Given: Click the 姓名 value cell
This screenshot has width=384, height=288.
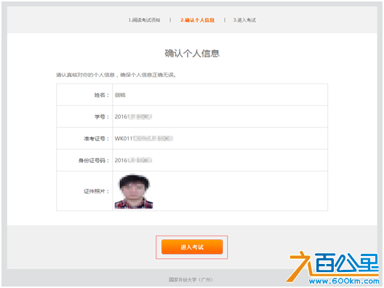Looking at the screenshot, I should pyautogui.click(x=220, y=95).
